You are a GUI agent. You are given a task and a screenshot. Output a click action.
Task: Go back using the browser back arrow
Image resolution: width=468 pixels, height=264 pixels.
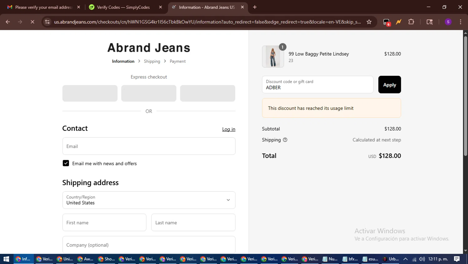(x=8, y=22)
